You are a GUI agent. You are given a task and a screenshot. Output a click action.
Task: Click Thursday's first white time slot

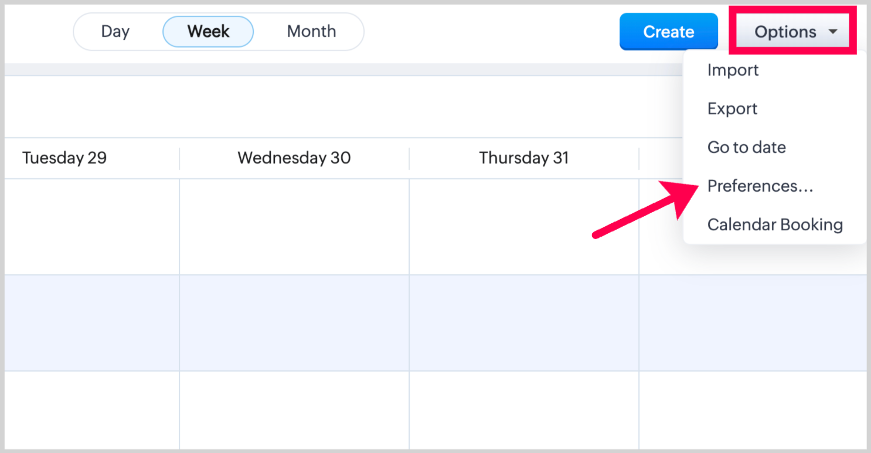pyautogui.click(x=523, y=227)
